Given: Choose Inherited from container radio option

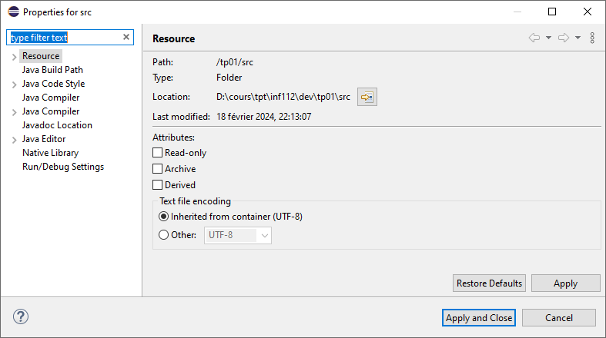Looking at the screenshot, I should tap(163, 217).
